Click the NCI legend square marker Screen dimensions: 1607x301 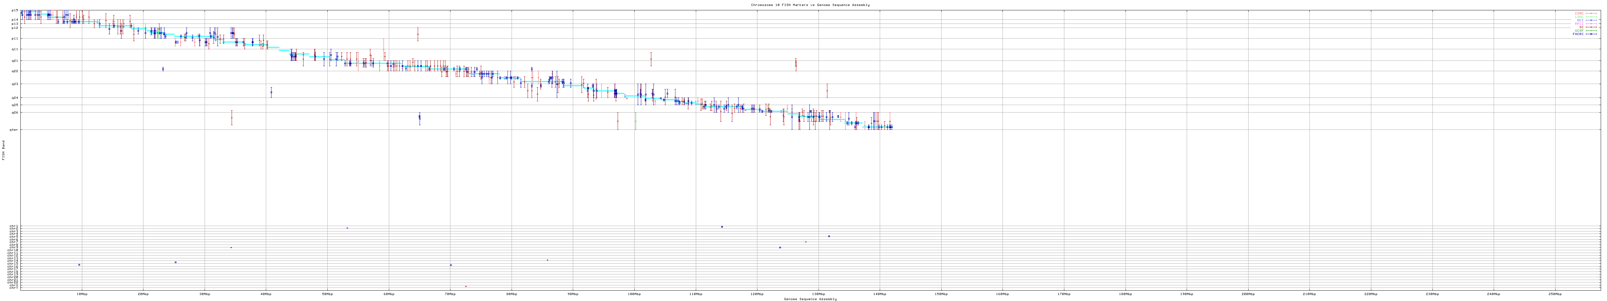(x=1591, y=20)
